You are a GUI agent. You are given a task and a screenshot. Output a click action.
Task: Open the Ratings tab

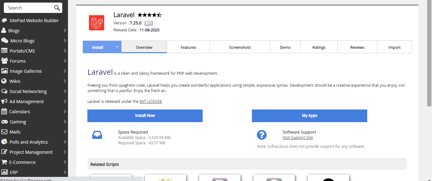[319, 47]
